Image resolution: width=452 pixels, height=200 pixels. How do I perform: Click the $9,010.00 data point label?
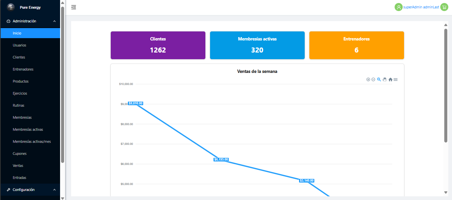tap(136, 103)
